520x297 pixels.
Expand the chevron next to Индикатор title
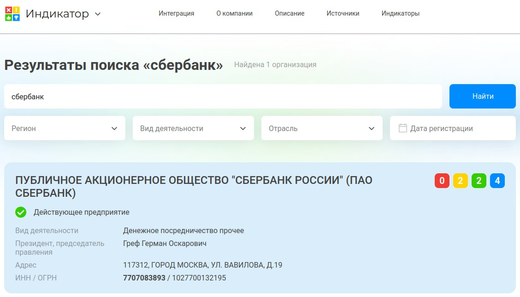pos(98,14)
